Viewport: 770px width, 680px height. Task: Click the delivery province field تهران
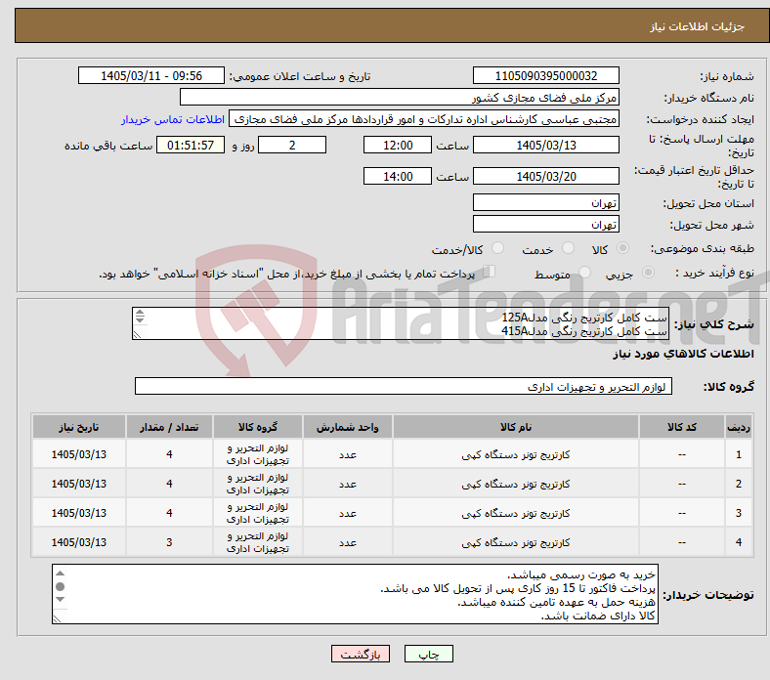545,202
